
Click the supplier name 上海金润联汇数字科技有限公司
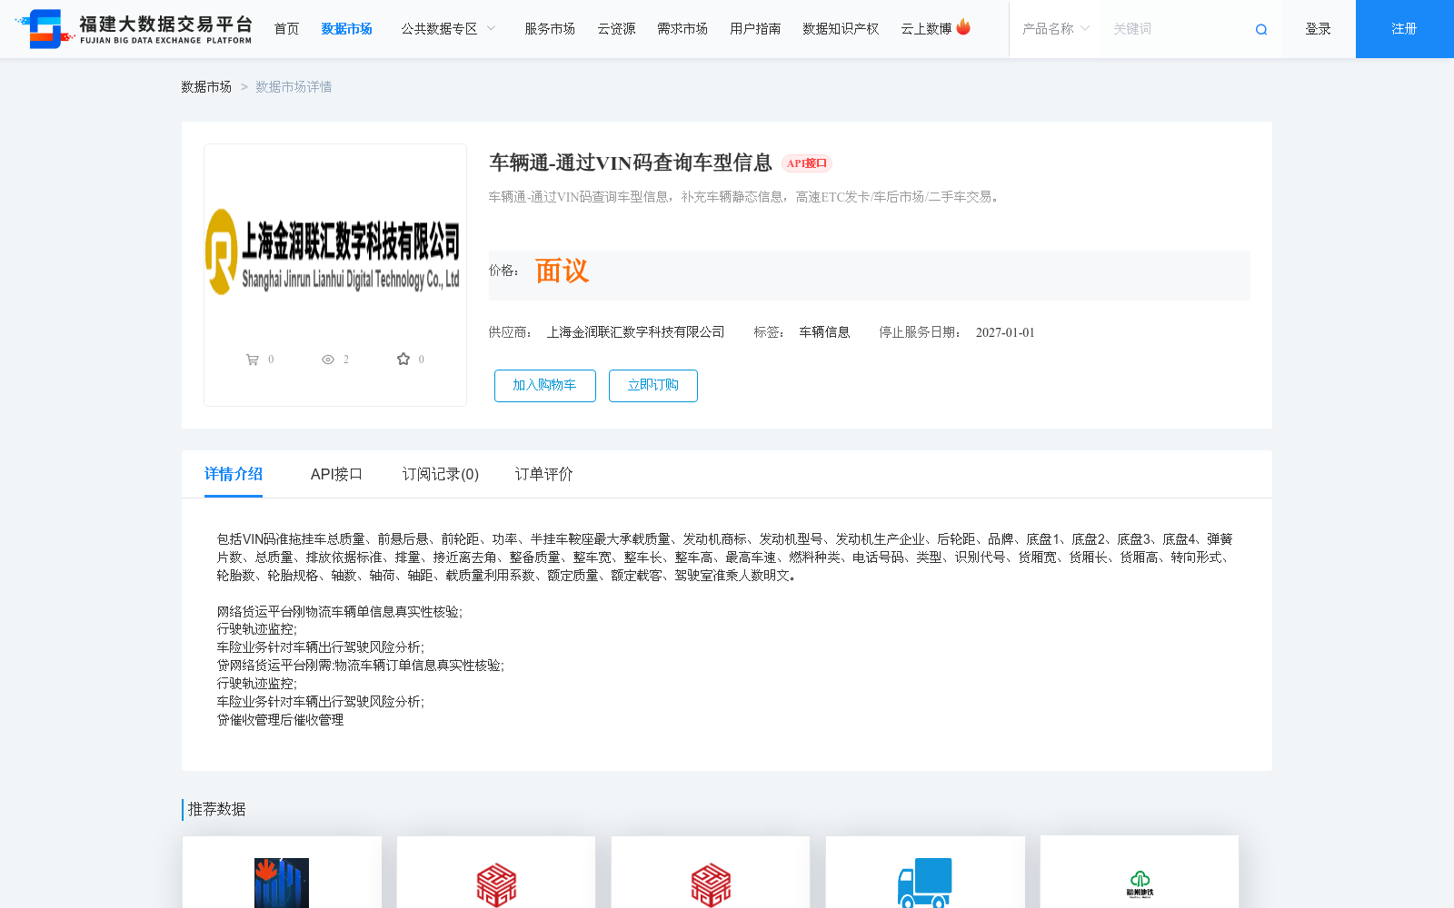click(636, 332)
